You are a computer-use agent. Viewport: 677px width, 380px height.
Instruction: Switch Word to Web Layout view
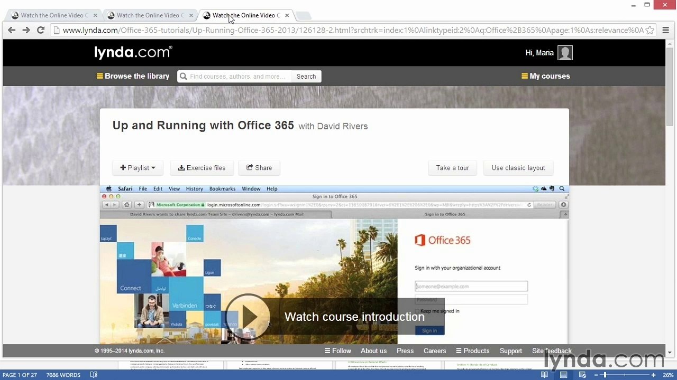[582, 375]
